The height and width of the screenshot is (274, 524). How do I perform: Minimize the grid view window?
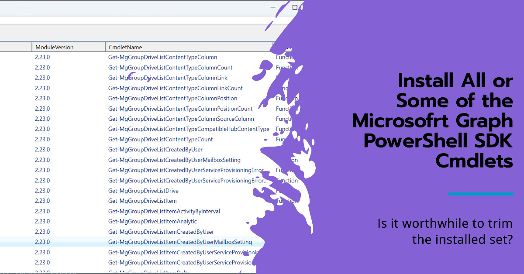coord(273,7)
